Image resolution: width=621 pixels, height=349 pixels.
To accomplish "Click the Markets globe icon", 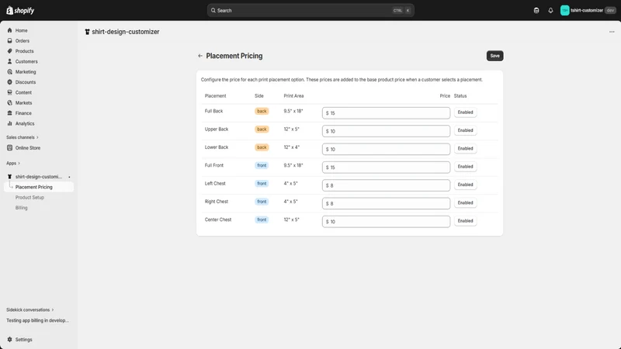I will click(9, 102).
